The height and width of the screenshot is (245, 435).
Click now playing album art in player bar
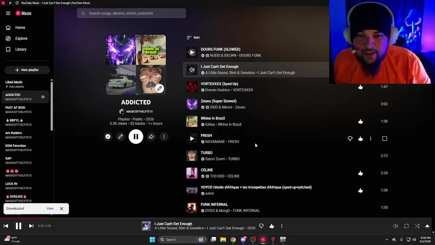(x=146, y=226)
